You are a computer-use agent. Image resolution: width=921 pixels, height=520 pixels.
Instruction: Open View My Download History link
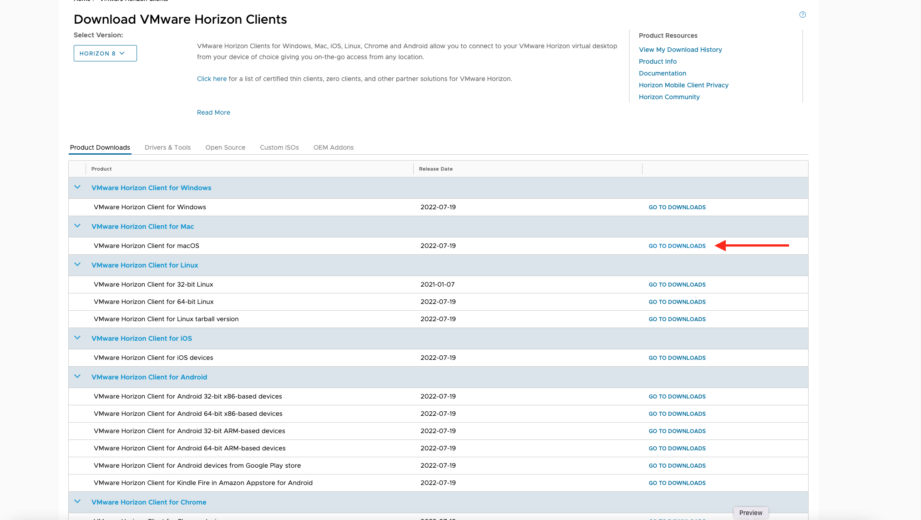tap(680, 50)
